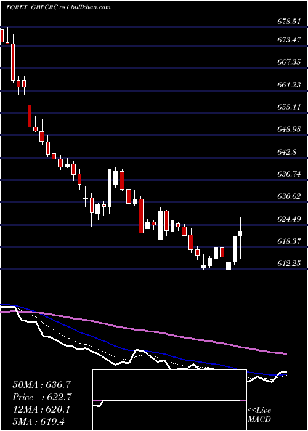Click the 5MA : 619.4 readout
The height and width of the screenshot is (431, 308).
click(x=38, y=421)
